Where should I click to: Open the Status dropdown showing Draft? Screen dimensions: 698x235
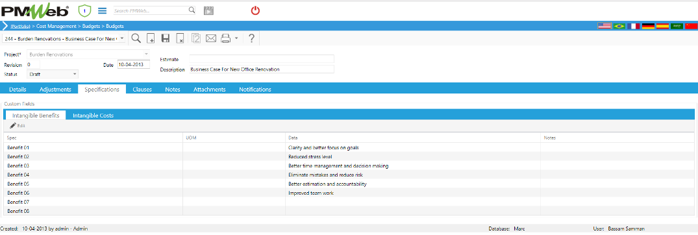click(53, 74)
